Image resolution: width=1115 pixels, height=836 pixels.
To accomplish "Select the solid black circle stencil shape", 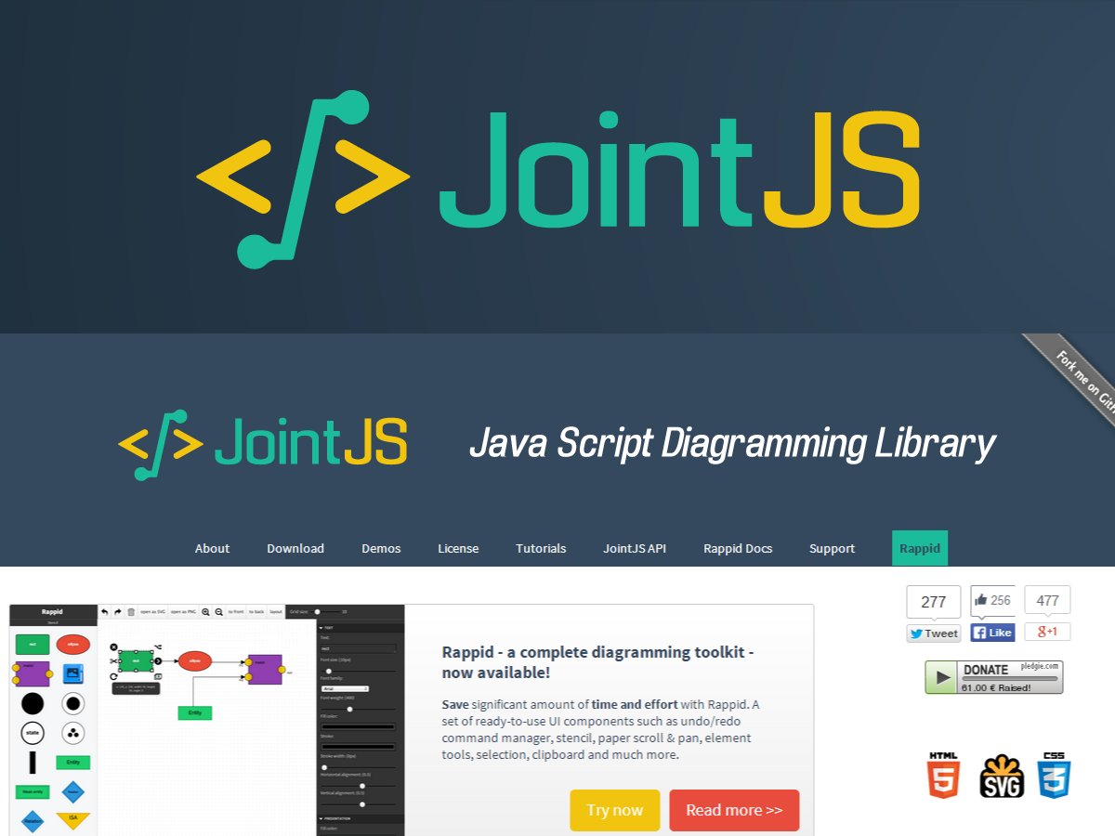I will (33, 703).
